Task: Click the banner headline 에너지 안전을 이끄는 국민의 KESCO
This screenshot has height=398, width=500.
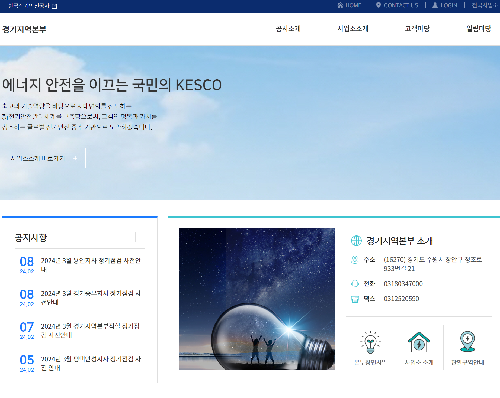Action: point(112,85)
